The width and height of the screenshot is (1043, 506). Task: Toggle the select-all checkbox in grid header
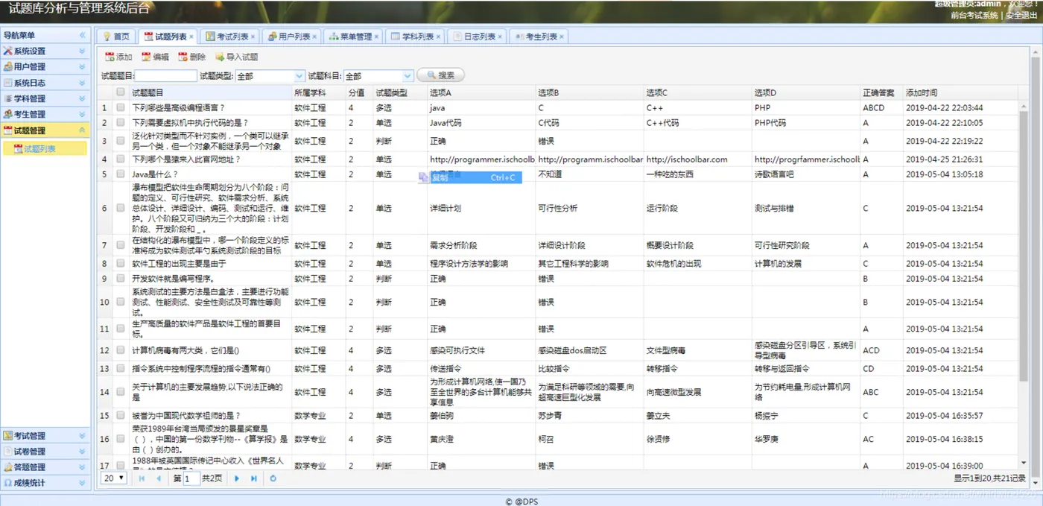point(121,92)
